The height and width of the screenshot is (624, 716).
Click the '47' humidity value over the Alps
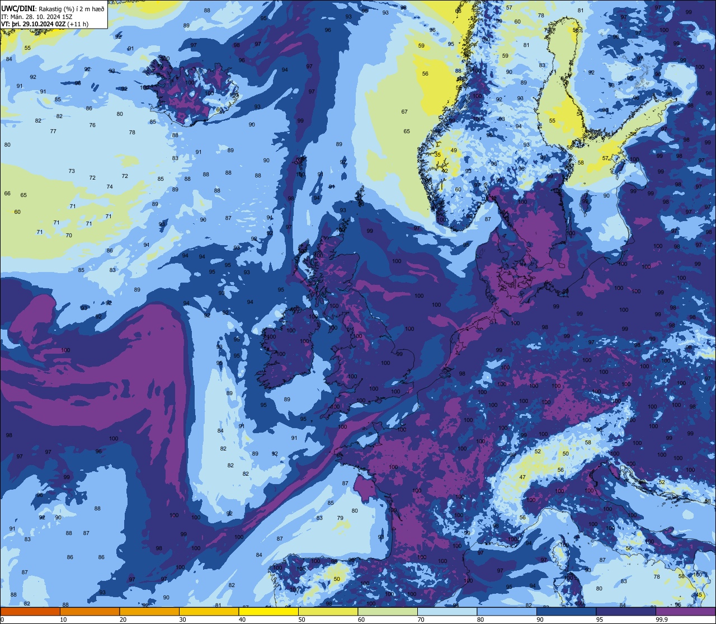(522, 477)
